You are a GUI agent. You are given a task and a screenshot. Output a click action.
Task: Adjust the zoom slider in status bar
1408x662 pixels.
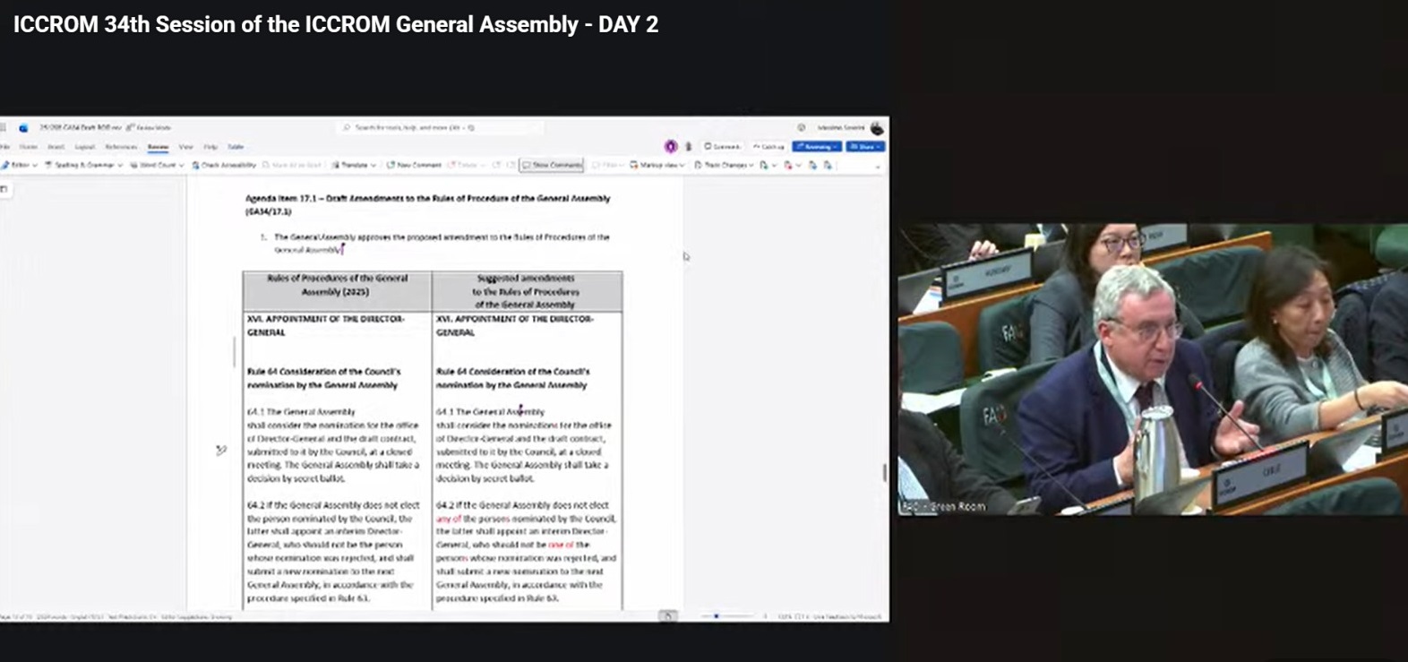click(x=717, y=616)
